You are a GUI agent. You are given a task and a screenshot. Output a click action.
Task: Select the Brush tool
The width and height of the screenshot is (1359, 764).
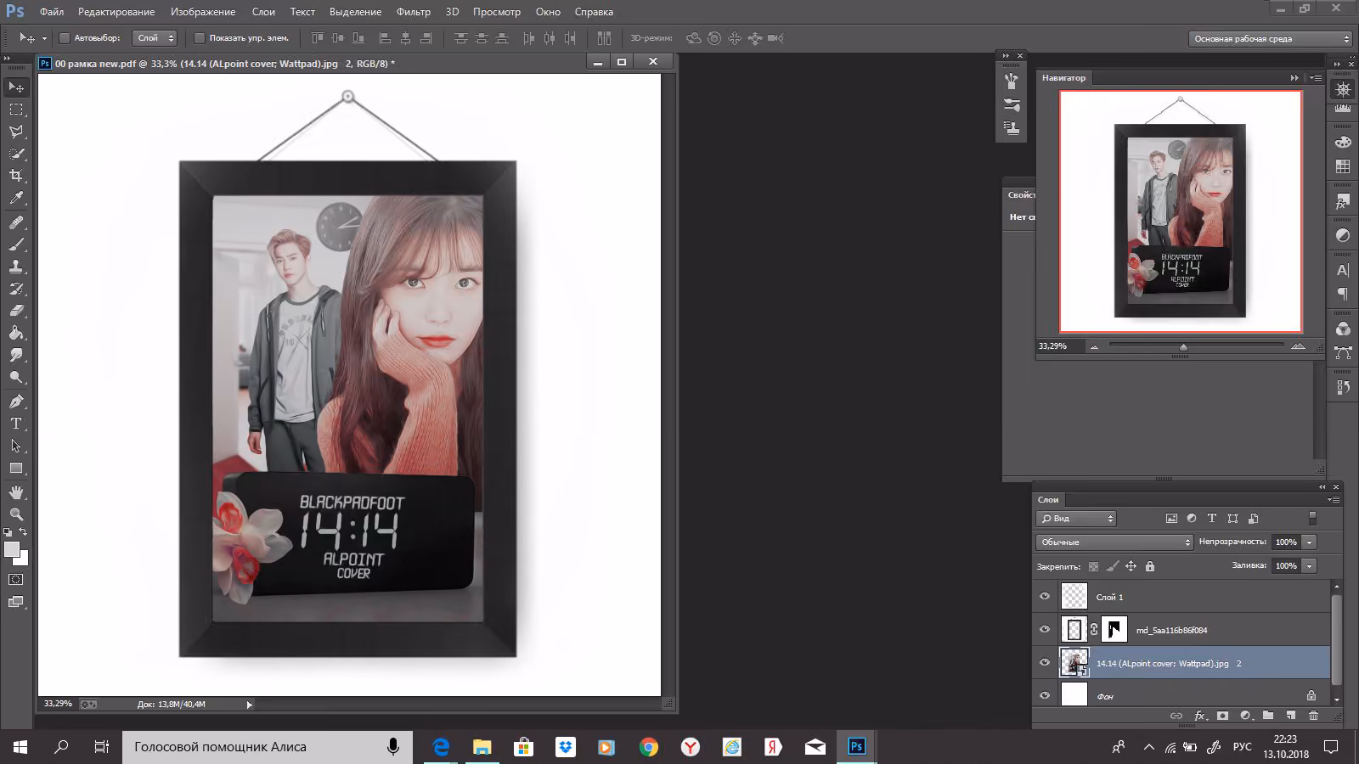pos(16,244)
